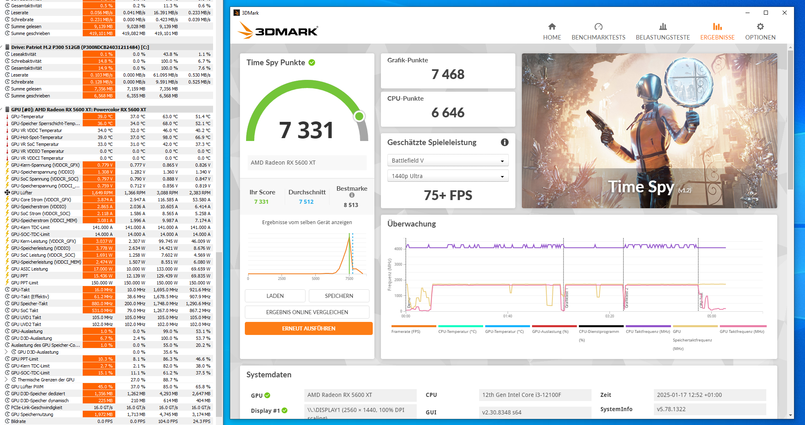Click the circle icon beside GPU Lüfter PWM

(x=7, y=387)
